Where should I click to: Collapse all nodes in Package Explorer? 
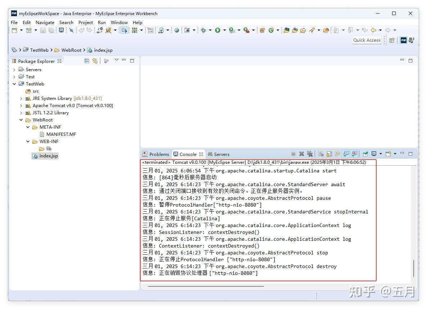[x=87, y=61]
